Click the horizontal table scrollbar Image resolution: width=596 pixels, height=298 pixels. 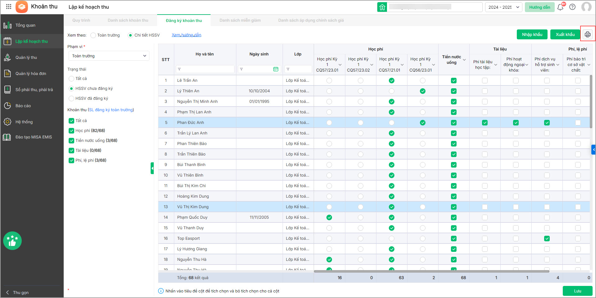pos(431,271)
